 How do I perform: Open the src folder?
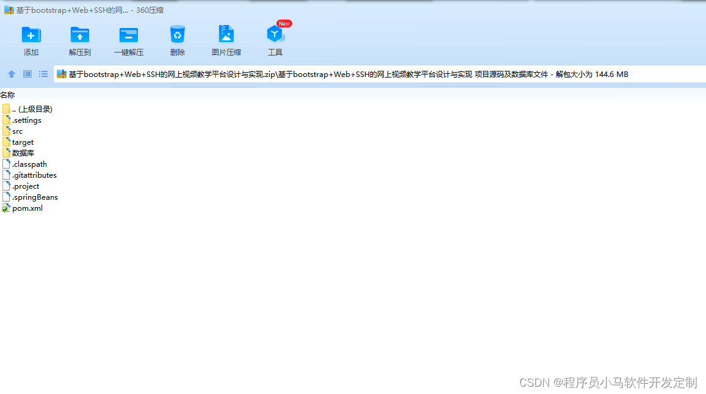18,131
